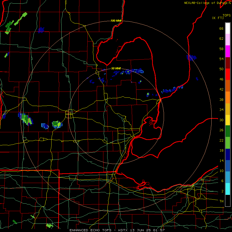Click the 100 NMI range ring label
This screenshot has width=232, height=232.
coord(116,21)
